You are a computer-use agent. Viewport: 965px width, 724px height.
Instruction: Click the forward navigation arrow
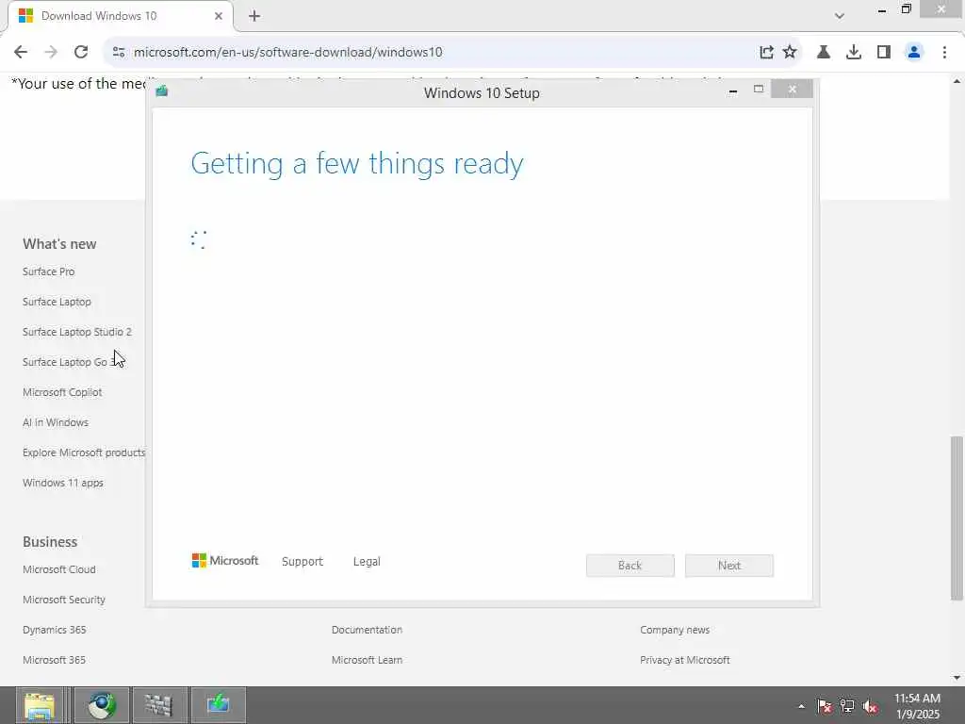tap(51, 53)
